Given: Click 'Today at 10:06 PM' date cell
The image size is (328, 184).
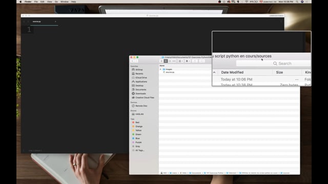Looking at the screenshot, I should coord(236,80).
